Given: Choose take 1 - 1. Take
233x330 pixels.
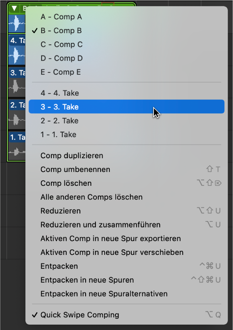Looking at the screenshot, I should coord(59,134).
